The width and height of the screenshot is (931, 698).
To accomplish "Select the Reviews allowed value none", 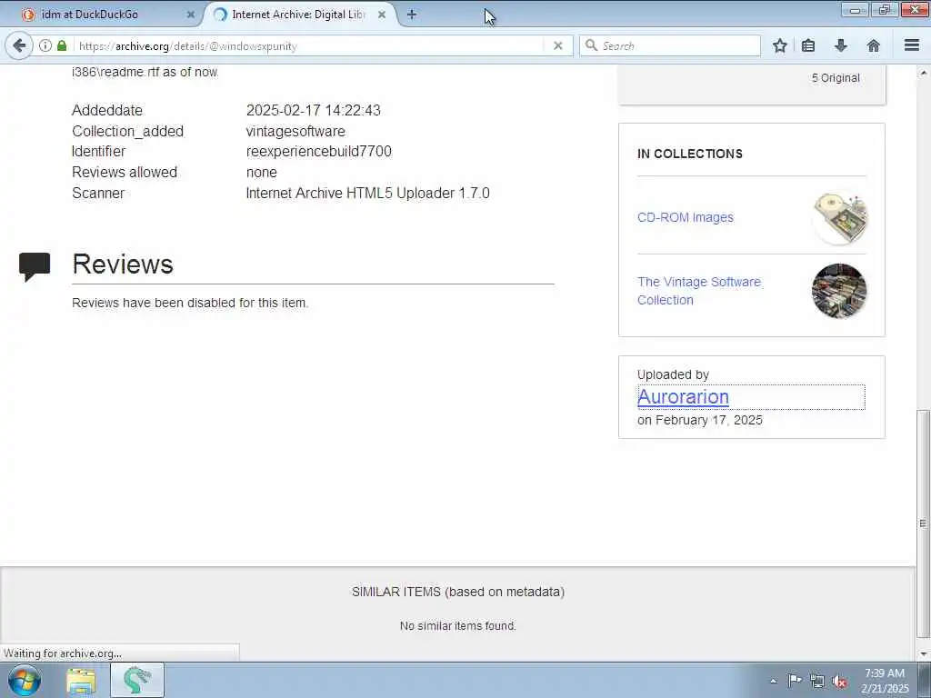I will (261, 172).
